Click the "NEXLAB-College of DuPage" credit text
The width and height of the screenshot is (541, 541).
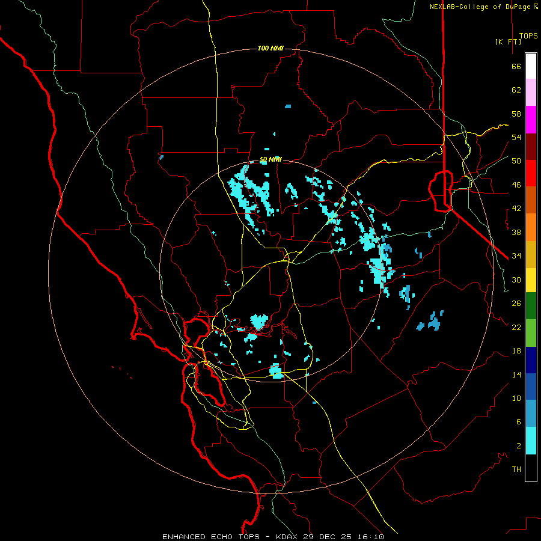[481, 7]
